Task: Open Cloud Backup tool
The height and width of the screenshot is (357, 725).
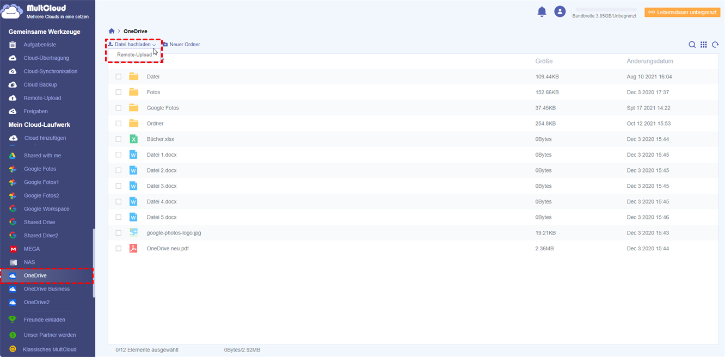Action: coord(40,84)
